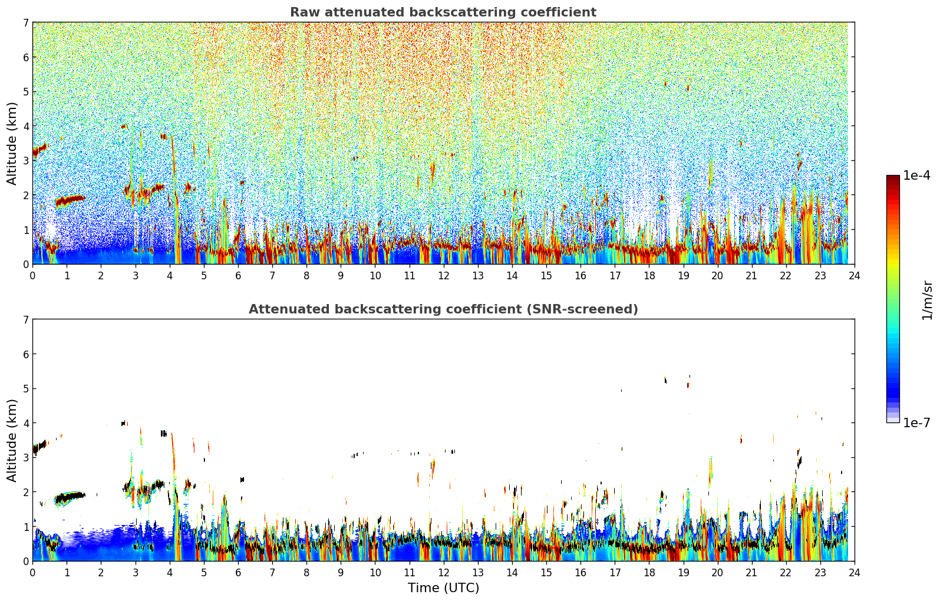940x601 pixels.
Task: Click the top plot 'Altitude (km)' label
Action: (x=12, y=143)
